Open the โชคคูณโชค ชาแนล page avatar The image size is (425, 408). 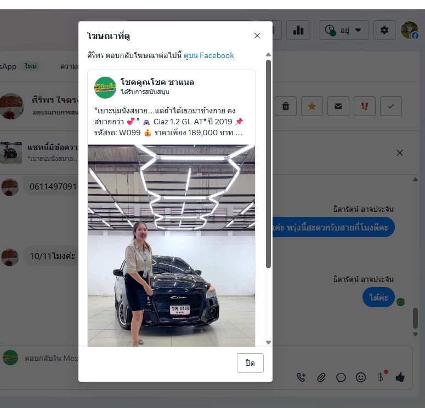click(105, 88)
